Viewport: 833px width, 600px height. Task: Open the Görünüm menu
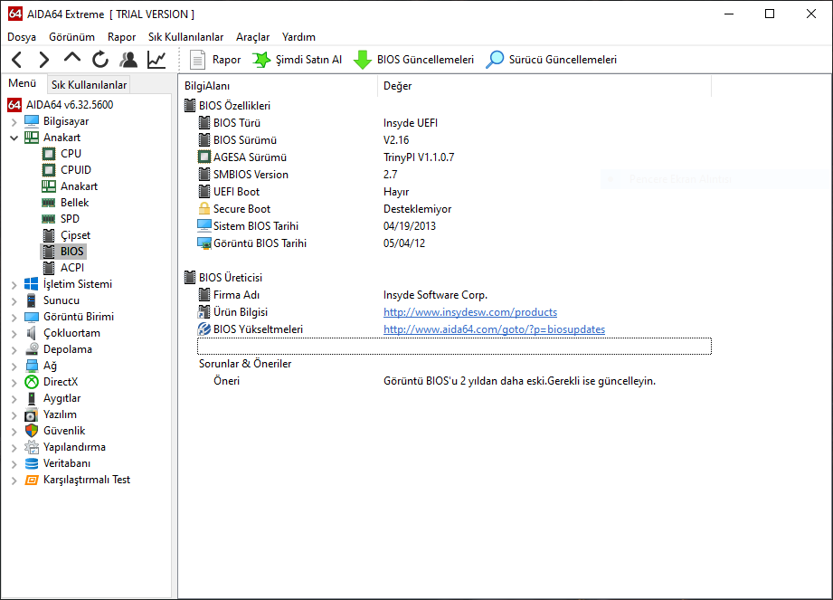tap(71, 37)
